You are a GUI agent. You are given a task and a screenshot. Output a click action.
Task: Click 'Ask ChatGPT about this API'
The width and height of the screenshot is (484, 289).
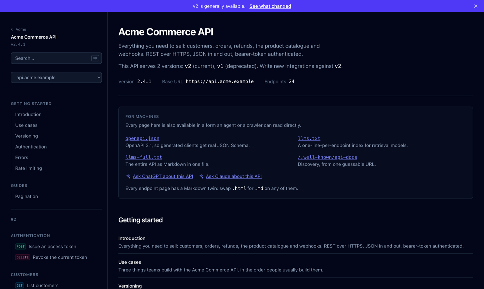(x=163, y=176)
